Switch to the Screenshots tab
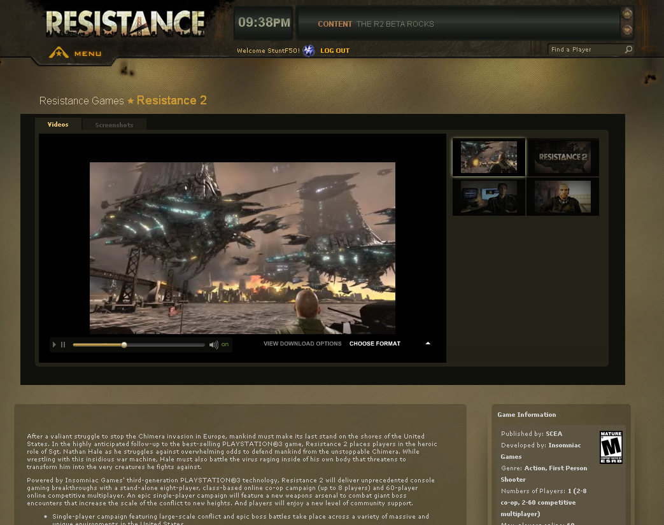The width and height of the screenshot is (664, 525). [114, 125]
